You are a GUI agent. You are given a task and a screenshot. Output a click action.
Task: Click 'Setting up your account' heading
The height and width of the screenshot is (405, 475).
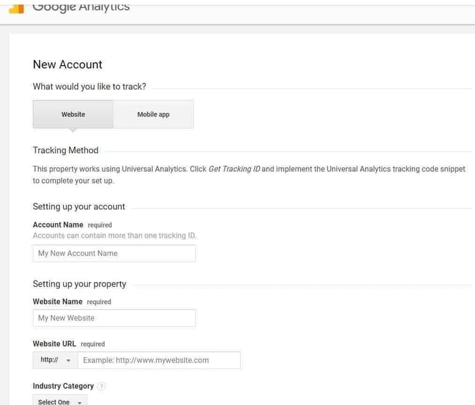click(x=79, y=206)
